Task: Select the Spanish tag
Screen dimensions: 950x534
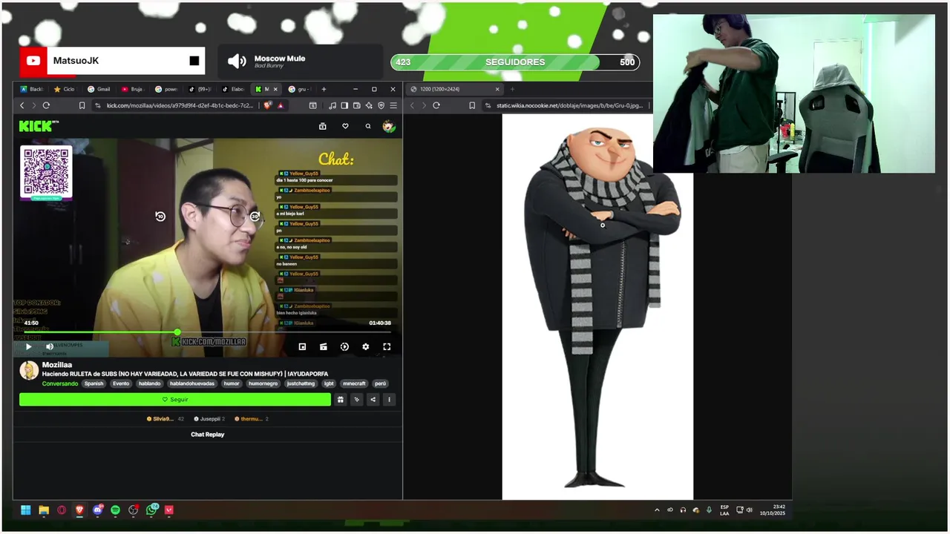Action: click(x=94, y=383)
